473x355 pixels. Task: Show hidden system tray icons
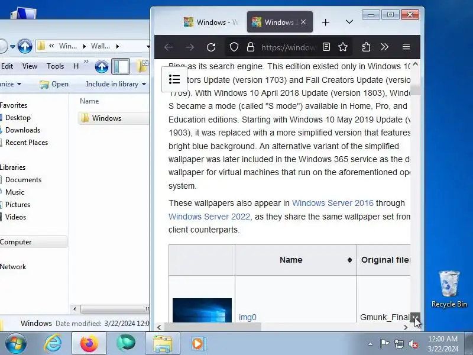370,344
